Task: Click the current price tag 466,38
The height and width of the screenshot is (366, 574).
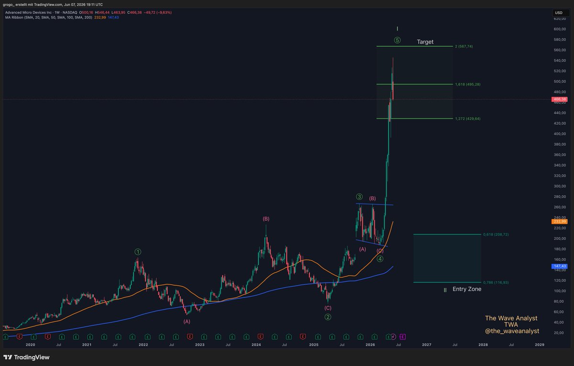Action: [x=559, y=99]
